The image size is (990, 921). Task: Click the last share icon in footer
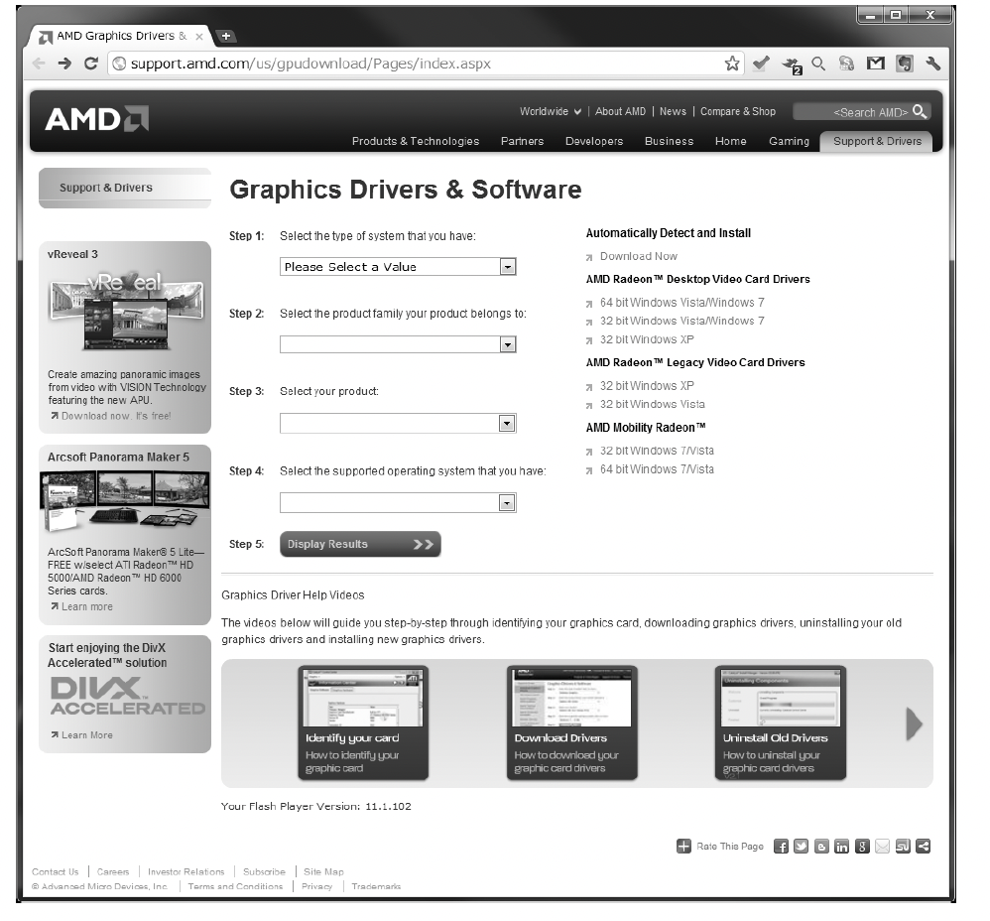coord(924,847)
